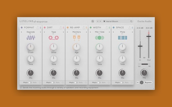Go to next SPACE mode after Plate
The width and height of the screenshot is (172, 107).
point(132,32)
